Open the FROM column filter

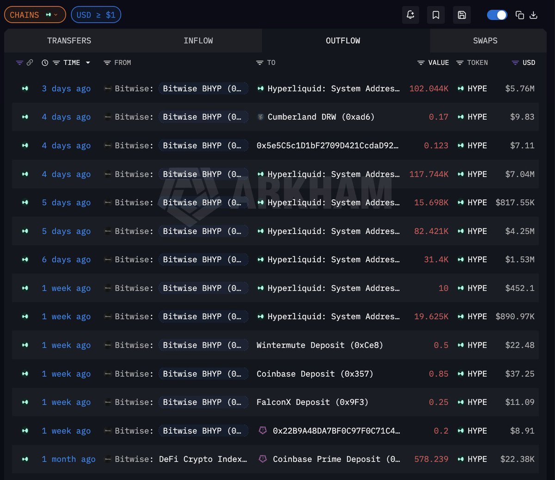107,63
